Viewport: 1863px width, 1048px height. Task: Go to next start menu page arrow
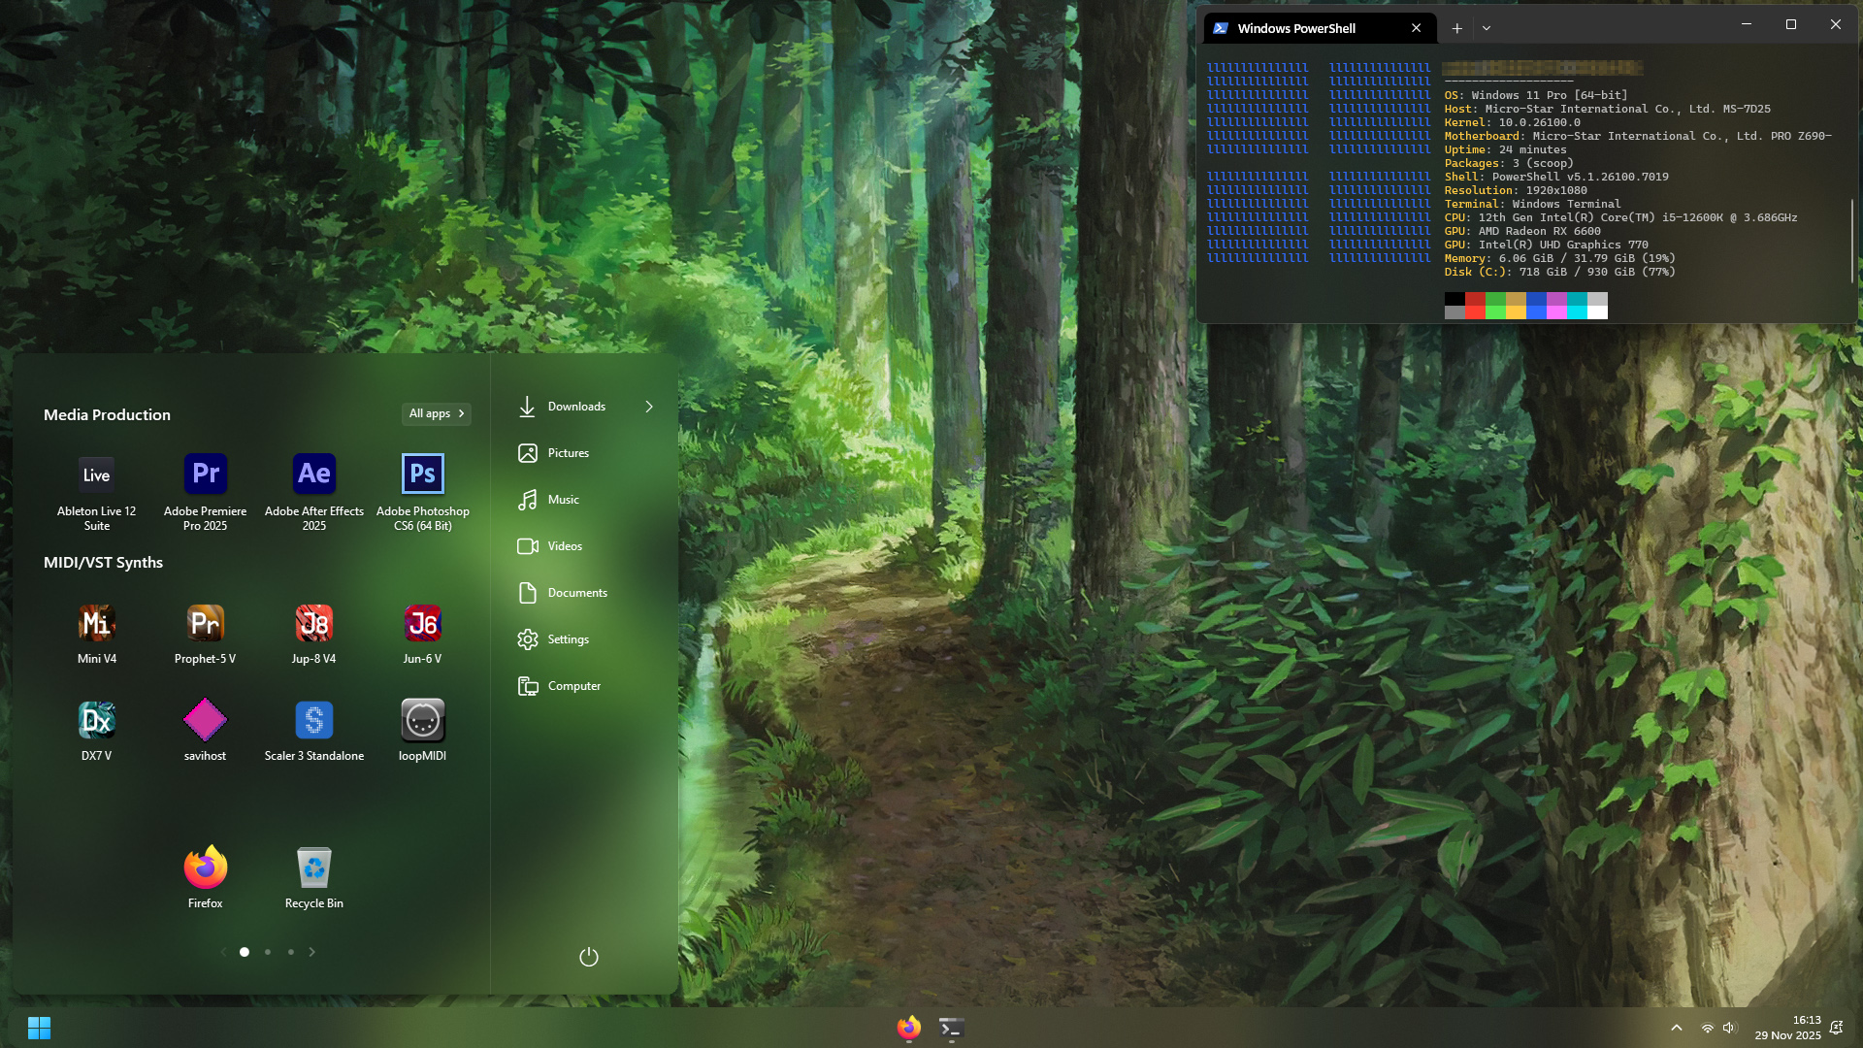pyautogui.click(x=311, y=952)
